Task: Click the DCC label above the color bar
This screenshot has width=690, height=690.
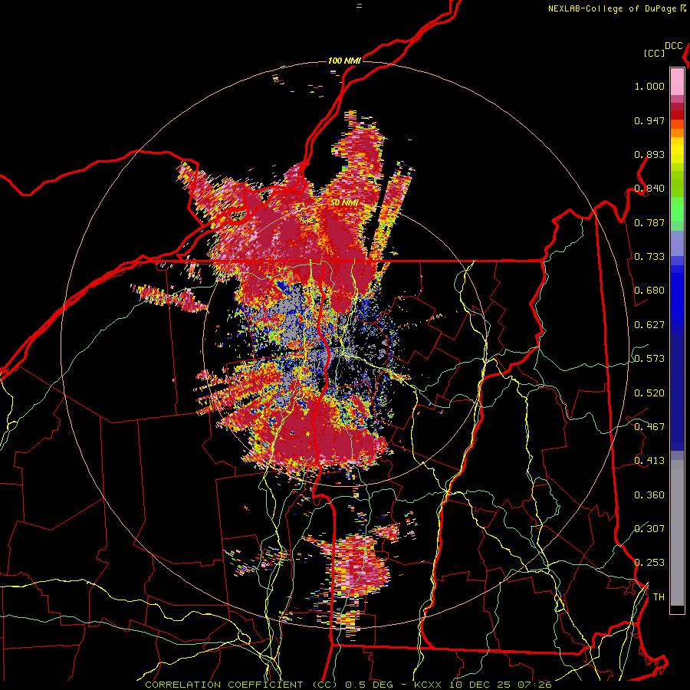Action: tap(674, 46)
